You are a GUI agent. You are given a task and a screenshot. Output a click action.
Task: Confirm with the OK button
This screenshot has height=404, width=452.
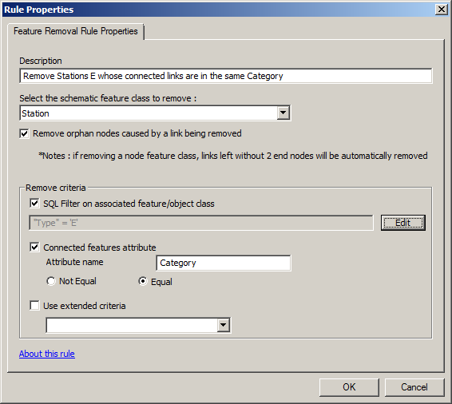pyautogui.click(x=349, y=387)
